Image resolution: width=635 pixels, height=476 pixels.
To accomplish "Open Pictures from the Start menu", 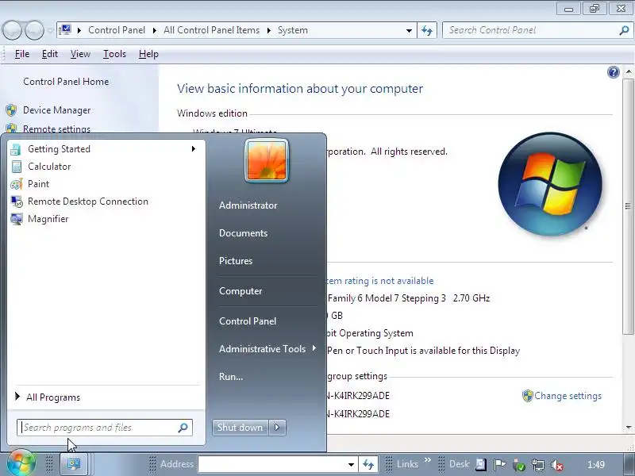I will pos(236,261).
